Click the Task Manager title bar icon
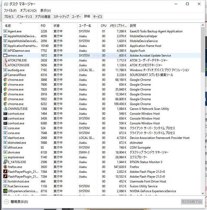 click(x=6, y=4)
